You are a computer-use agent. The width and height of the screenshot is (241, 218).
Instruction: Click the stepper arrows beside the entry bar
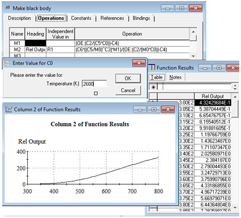point(235,87)
